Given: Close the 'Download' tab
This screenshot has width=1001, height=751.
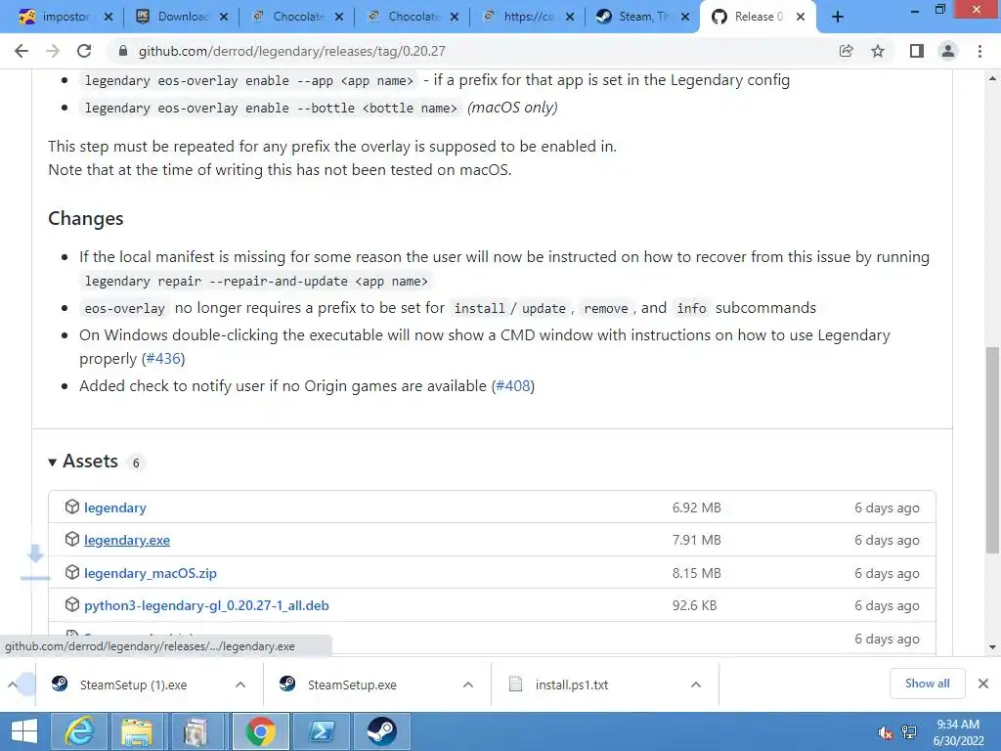Looking at the screenshot, I should [x=224, y=18].
